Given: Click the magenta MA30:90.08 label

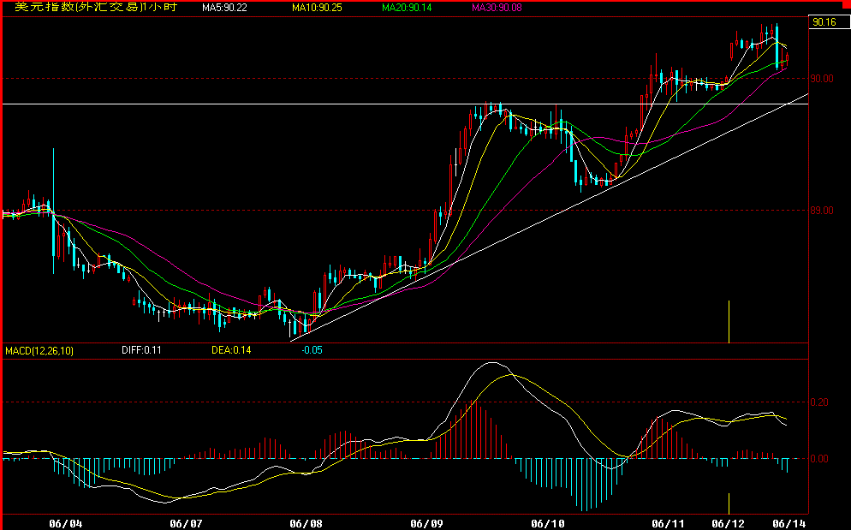Looking at the screenshot, I should pos(497,8).
